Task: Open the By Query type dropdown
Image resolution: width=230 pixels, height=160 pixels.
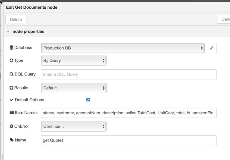Action: (74, 61)
